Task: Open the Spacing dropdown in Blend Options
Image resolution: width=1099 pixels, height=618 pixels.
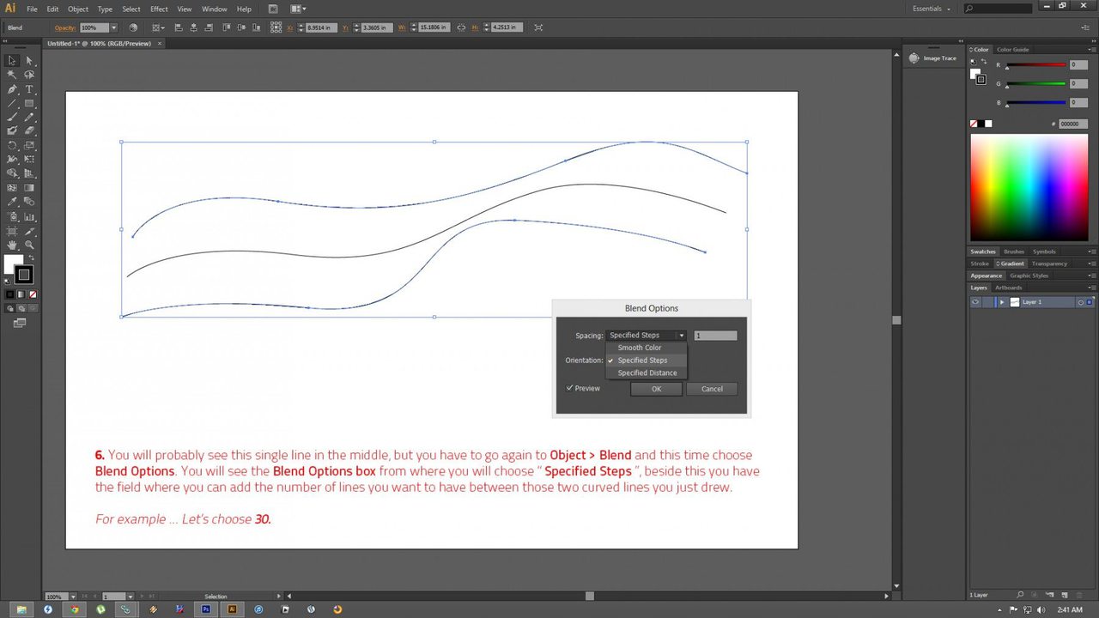Action: (647, 336)
